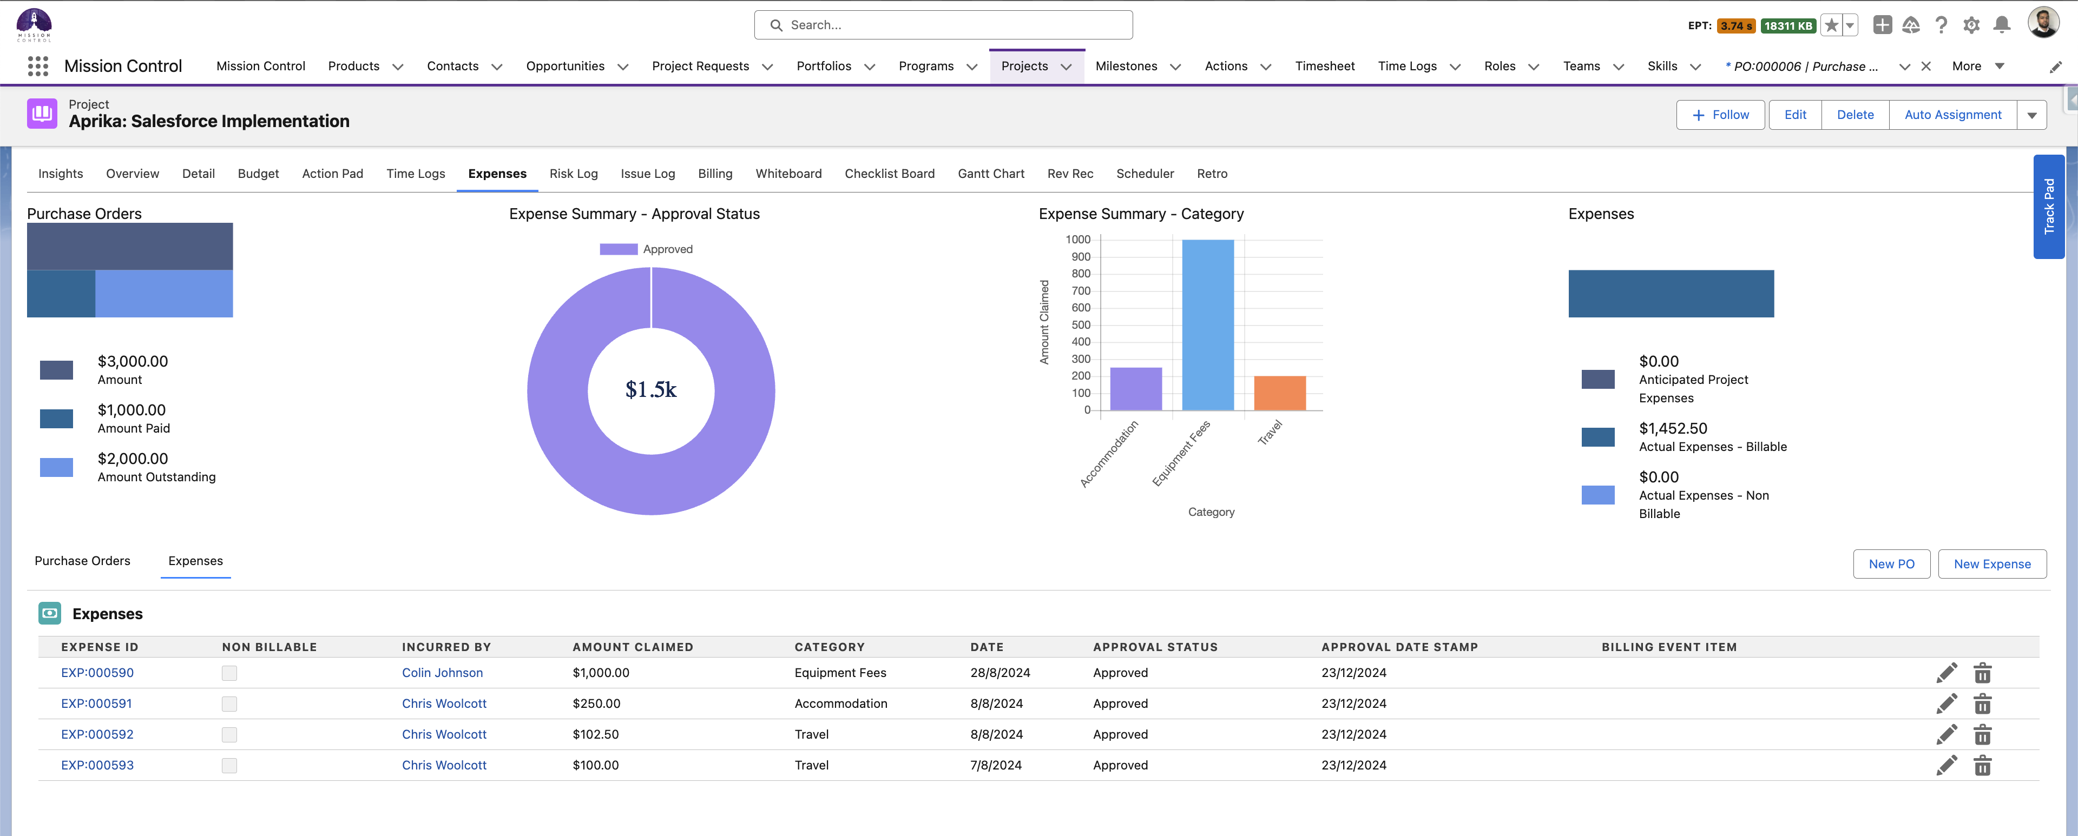Close the PO:000006 workspace tab

(1925, 66)
